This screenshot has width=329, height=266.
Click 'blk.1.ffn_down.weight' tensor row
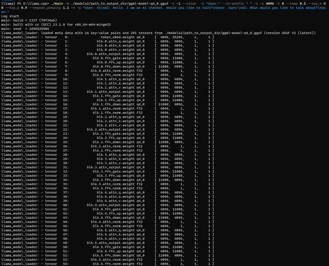107,104
